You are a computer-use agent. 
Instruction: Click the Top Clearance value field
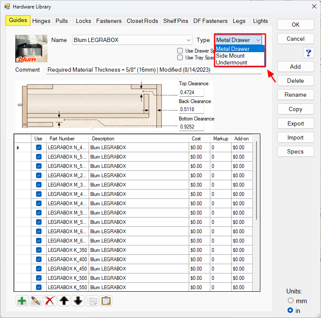coord(191,92)
